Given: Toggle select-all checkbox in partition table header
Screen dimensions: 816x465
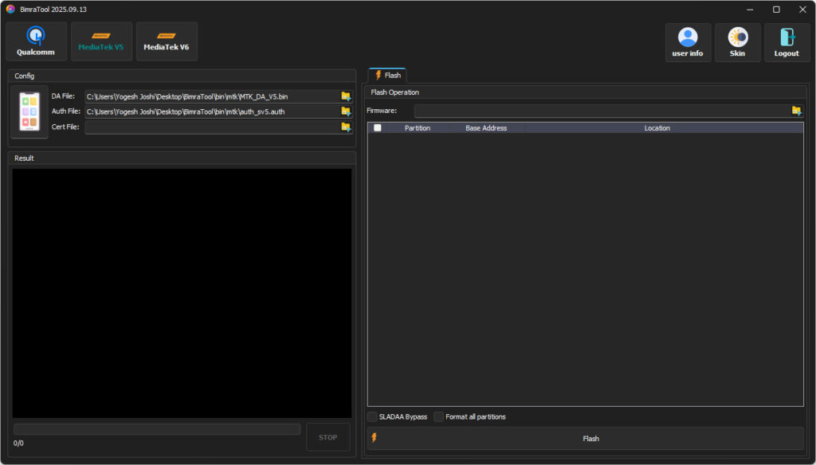Looking at the screenshot, I should (378, 127).
